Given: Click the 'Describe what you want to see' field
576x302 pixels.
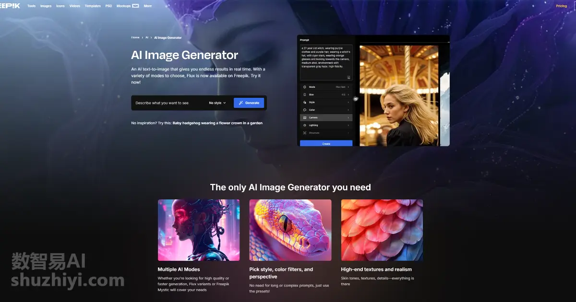Looking at the screenshot, I should (x=168, y=103).
